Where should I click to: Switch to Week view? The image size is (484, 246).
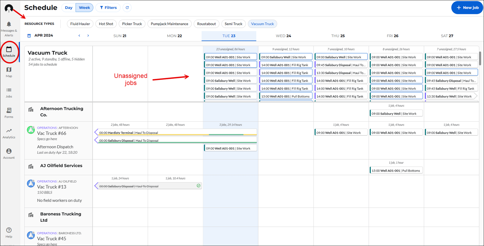click(x=84, y=8)
